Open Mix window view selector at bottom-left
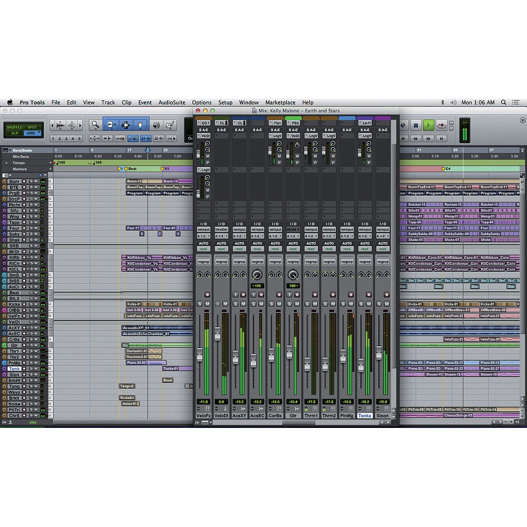This screenshot has width=527, height=527. (x=207, y=423)
